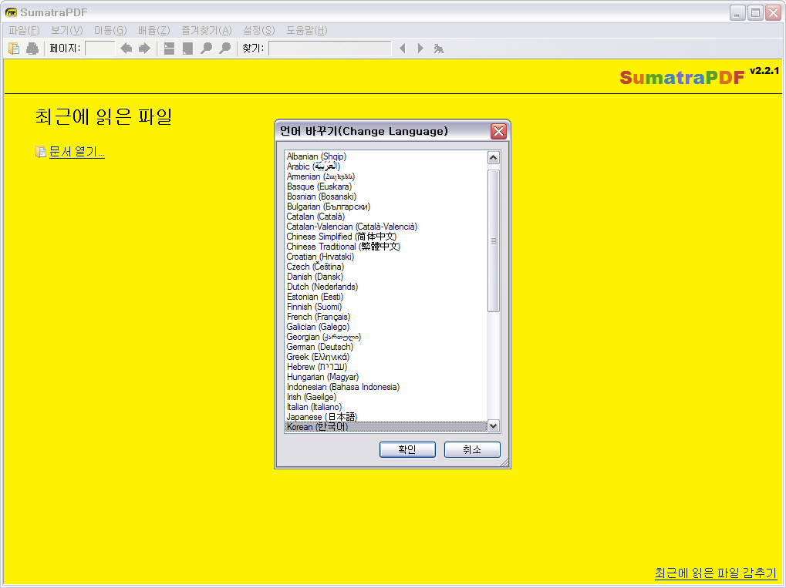Screen dimensions: 786x588
Task: Select Greek (Ελληνικά)
Action: [x=386, y=357]
